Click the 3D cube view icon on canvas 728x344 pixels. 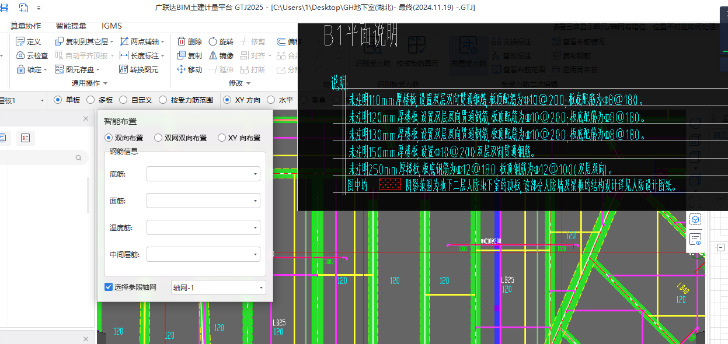[x=695, y=219]
